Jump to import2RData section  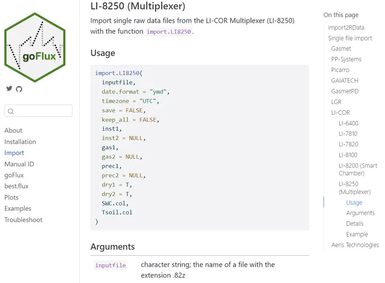[346, 28]
